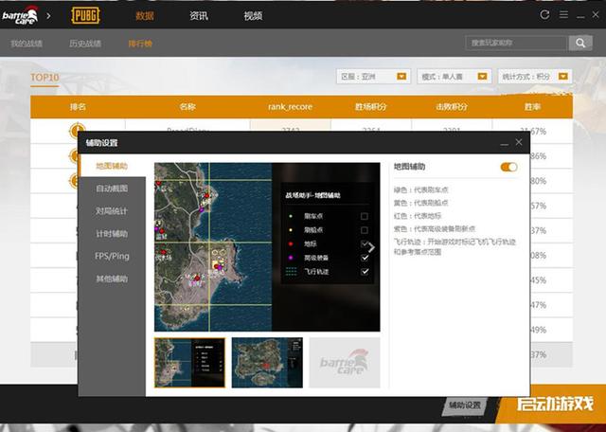
Task: Switch to the 视频 tab
Action: (253, 16)
